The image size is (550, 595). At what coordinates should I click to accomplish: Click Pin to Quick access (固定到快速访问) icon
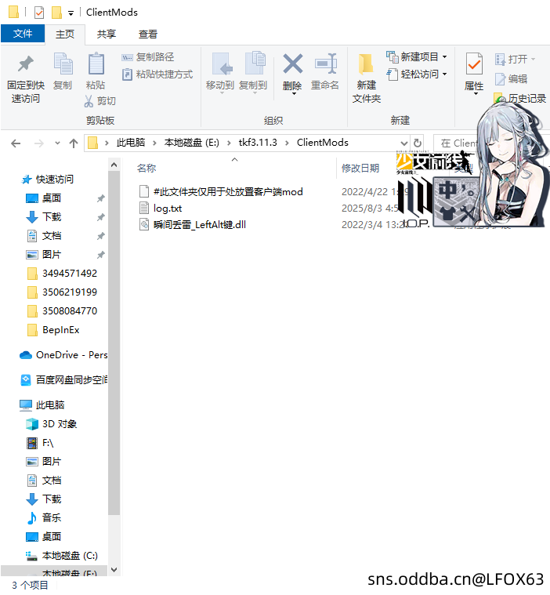point(25,63)
